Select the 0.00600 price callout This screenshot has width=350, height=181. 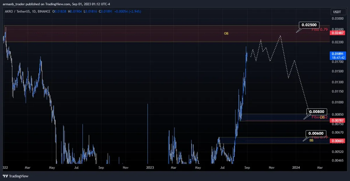316,133
